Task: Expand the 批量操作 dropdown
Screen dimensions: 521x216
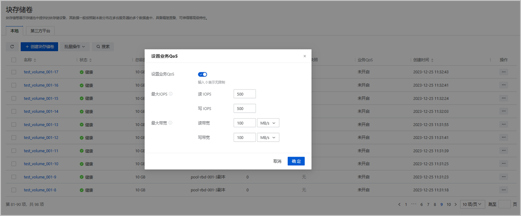Action: [x=74, y=46]
